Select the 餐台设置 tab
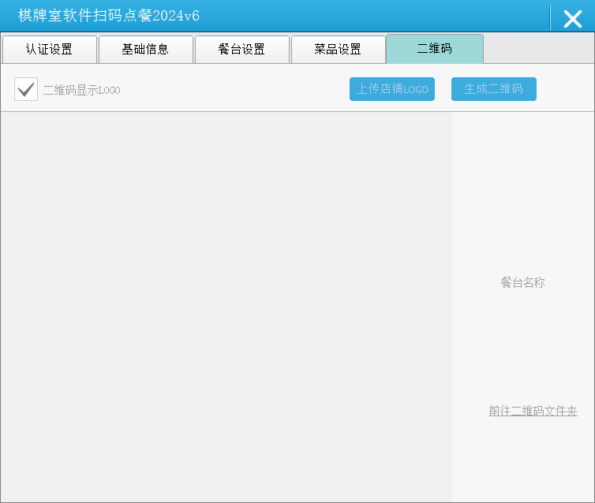Screen dimensions: 595x503 [241, 49]
